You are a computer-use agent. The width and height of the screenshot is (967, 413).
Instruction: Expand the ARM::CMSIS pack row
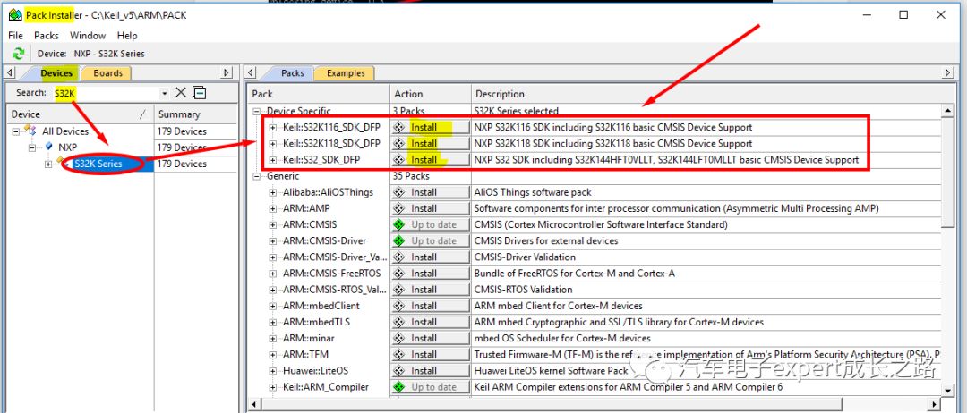coord(272,224)
